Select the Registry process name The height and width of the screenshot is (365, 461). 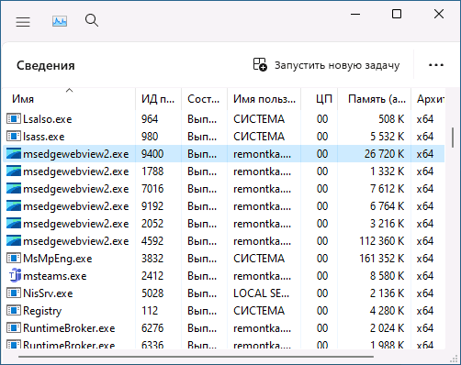coord(42,311)
